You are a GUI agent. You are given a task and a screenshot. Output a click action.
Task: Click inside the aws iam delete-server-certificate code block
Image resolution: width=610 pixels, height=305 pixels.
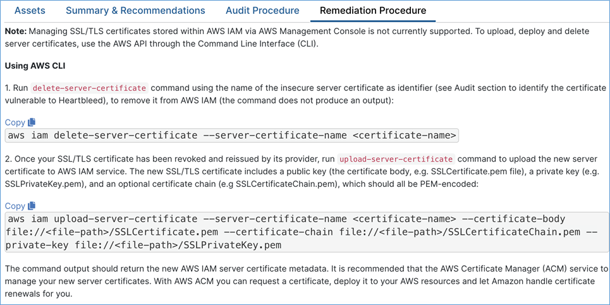pyautogui.click(x=232, y=135)
